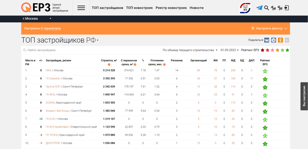
Task: Click ГК А101's +3 position change
Action: tap(41, 119)
